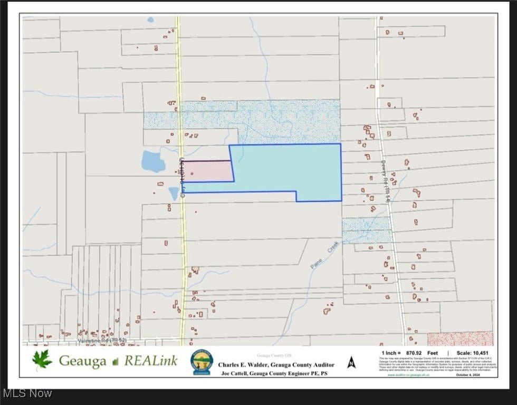Click the small building icon between Geauga and REALink
This screenshot has height=405, width=517.
(x=115, y=362)
